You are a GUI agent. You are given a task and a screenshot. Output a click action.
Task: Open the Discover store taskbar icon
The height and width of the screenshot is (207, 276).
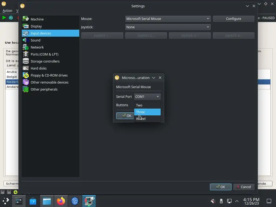click(x=33, y=201)
